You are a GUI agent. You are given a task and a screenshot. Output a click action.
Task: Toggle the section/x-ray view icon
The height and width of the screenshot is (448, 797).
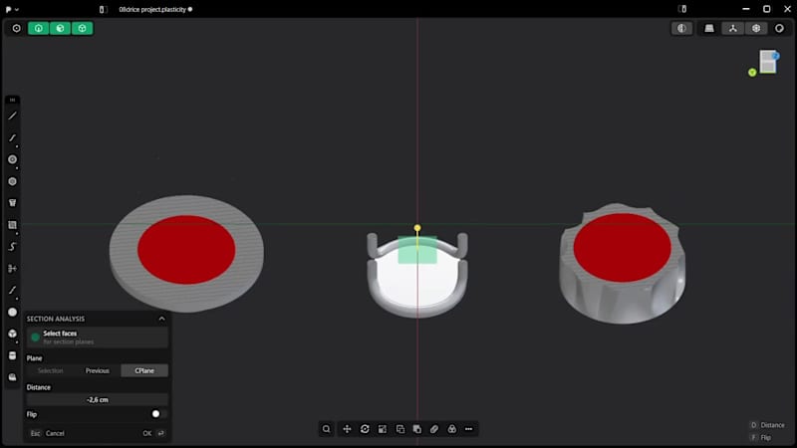point(681,29)
